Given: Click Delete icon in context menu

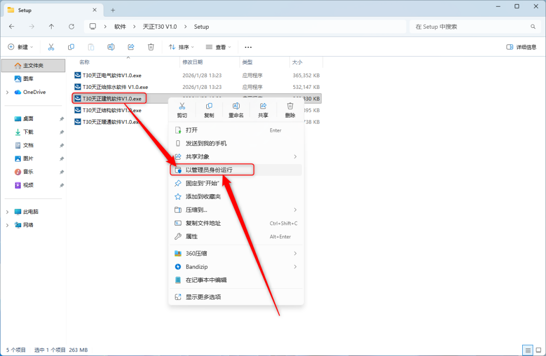Looking at the screenshot, I should [290, 106].
